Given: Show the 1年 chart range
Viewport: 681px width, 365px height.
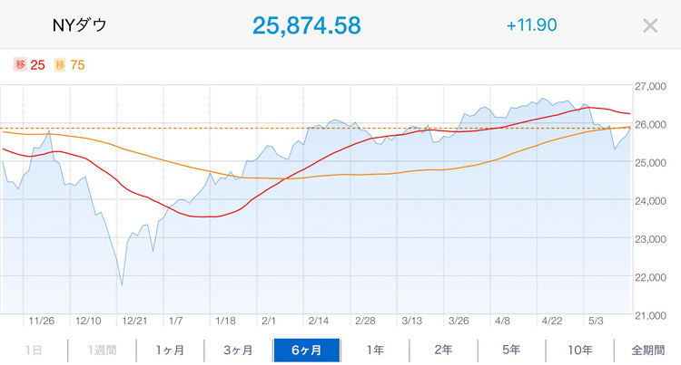Looking at the screenshot, I should (375, 350).
